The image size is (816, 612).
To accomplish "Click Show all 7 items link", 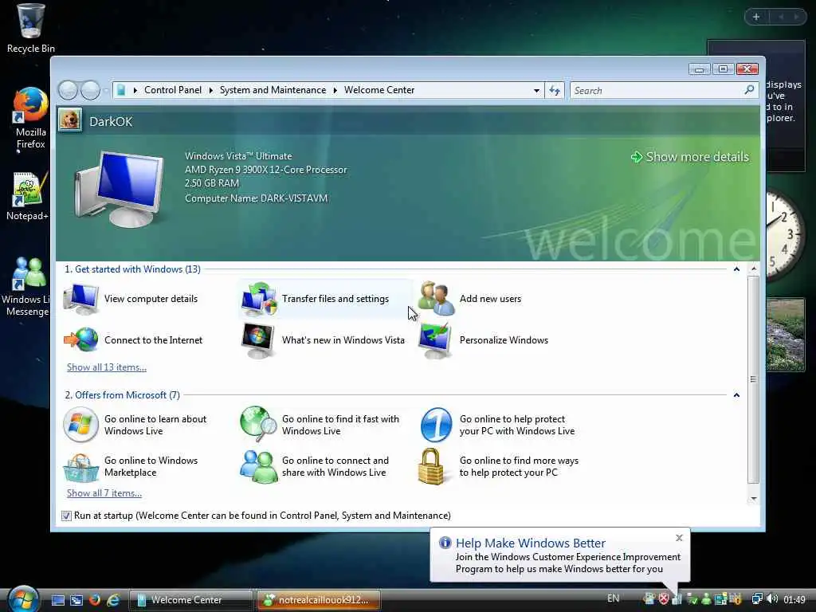I will pyautogui.click(x=104, y=493).
